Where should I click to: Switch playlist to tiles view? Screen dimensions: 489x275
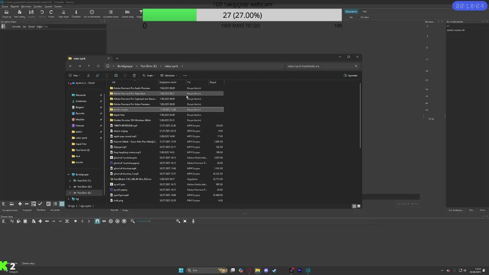[x=55, y=204]
